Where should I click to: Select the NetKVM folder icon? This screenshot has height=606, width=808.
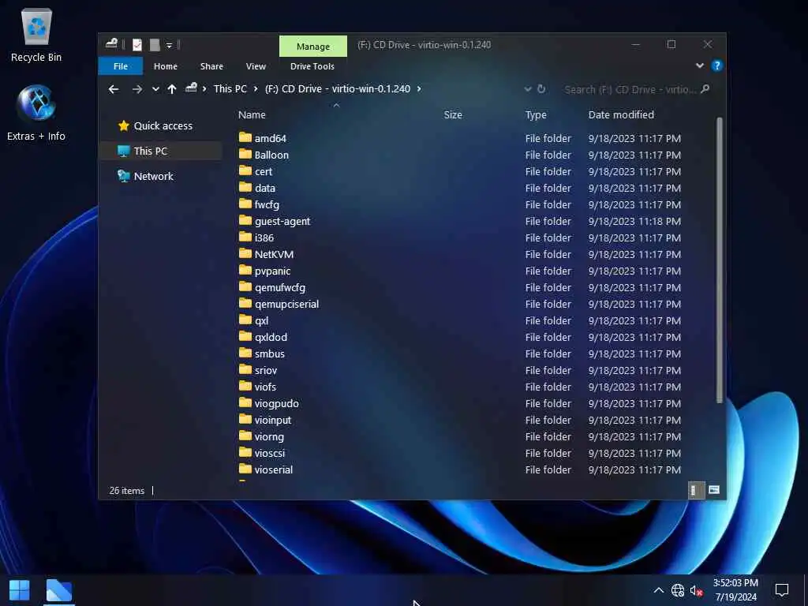pyautogui.click(x=245, y=253)
